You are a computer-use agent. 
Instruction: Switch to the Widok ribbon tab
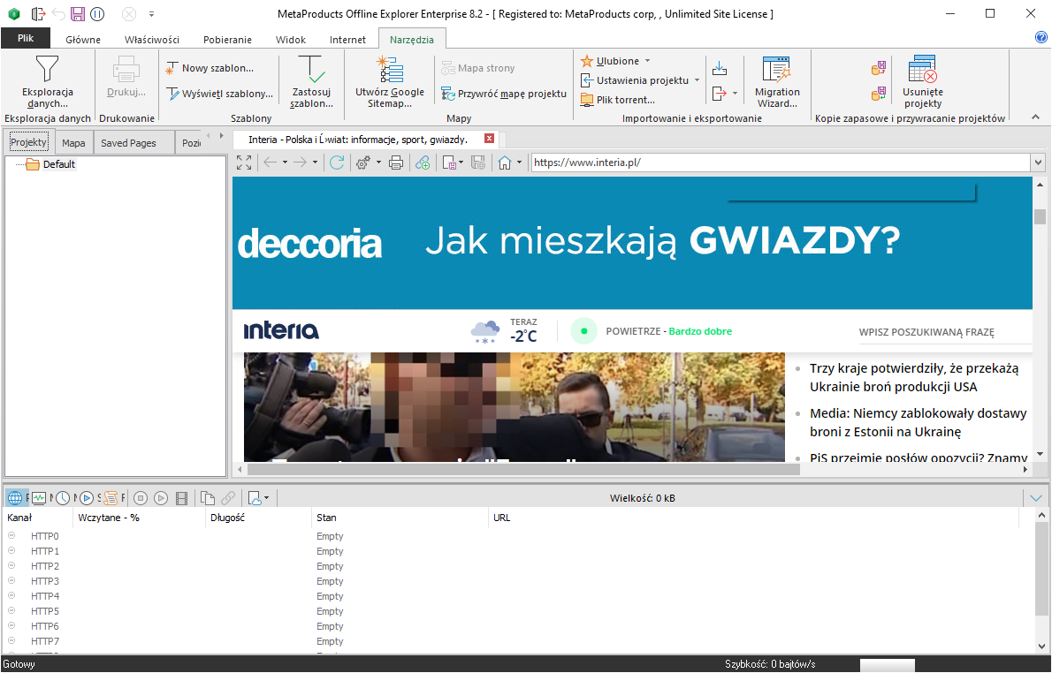click(291, 40)
